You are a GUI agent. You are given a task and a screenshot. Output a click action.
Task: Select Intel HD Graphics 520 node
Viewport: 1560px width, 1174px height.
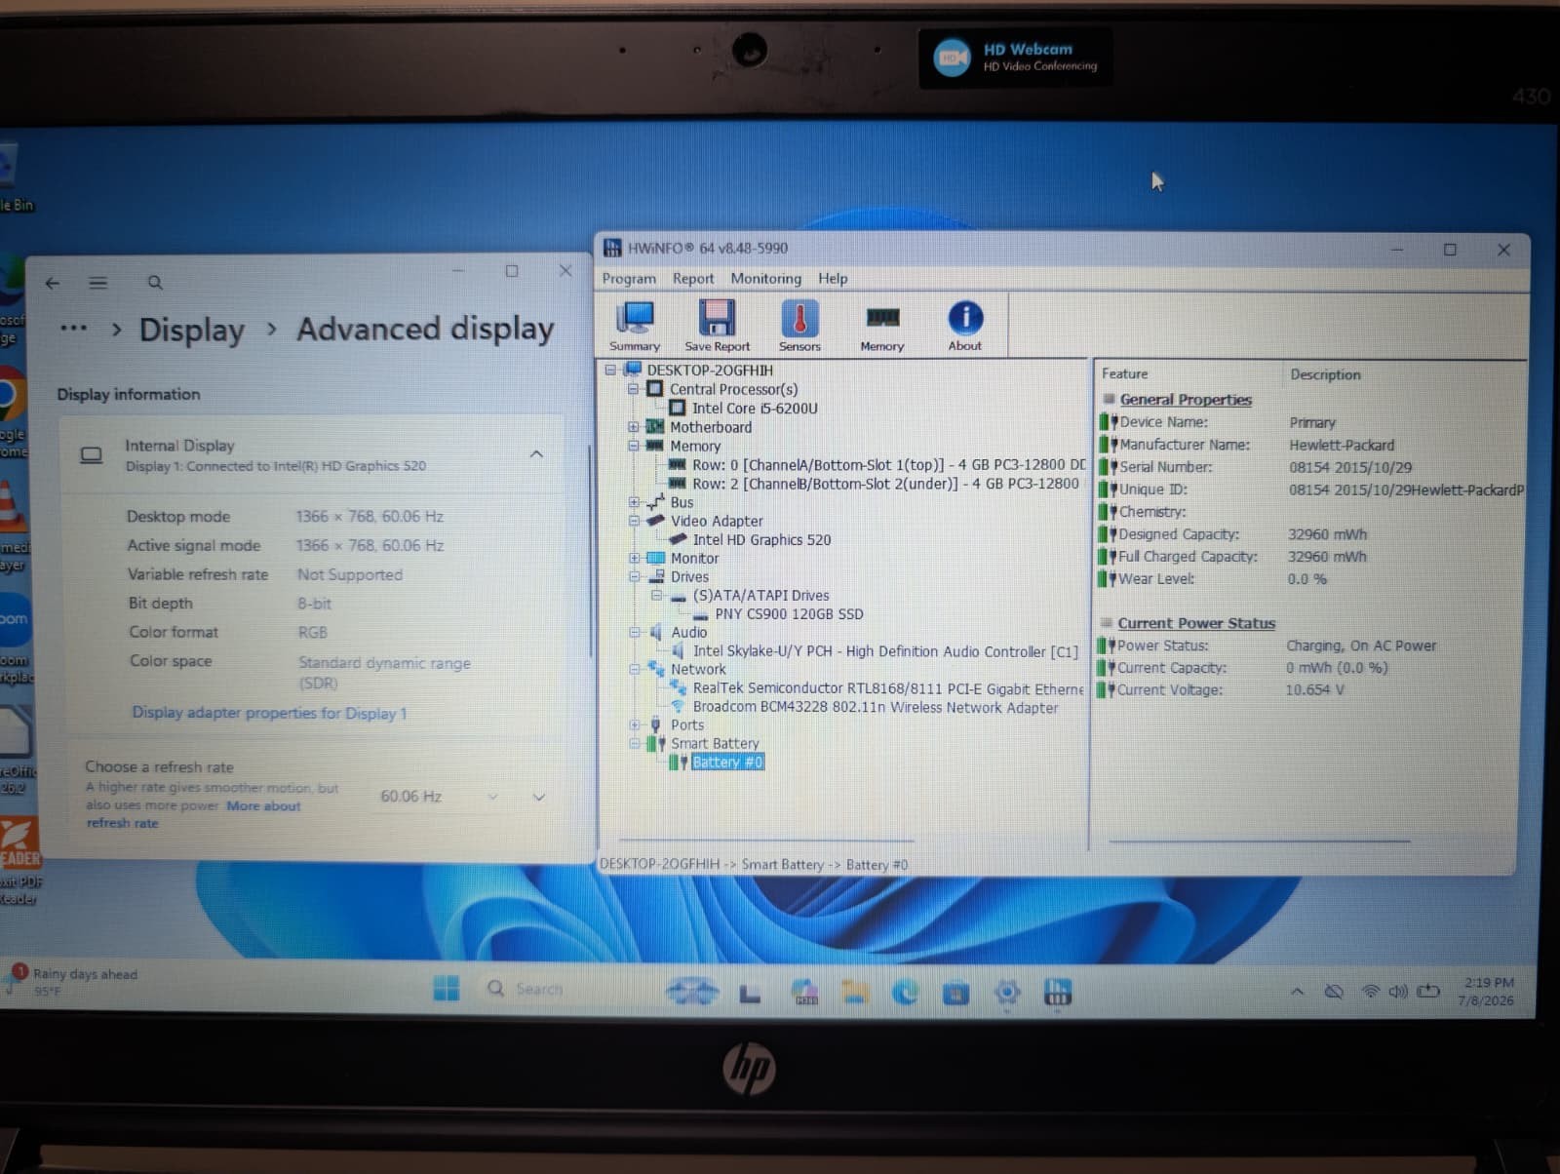[x=761, y=539]
